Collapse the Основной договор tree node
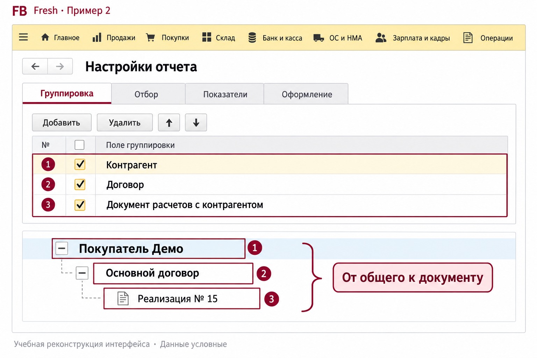 [x=82, y=273]
